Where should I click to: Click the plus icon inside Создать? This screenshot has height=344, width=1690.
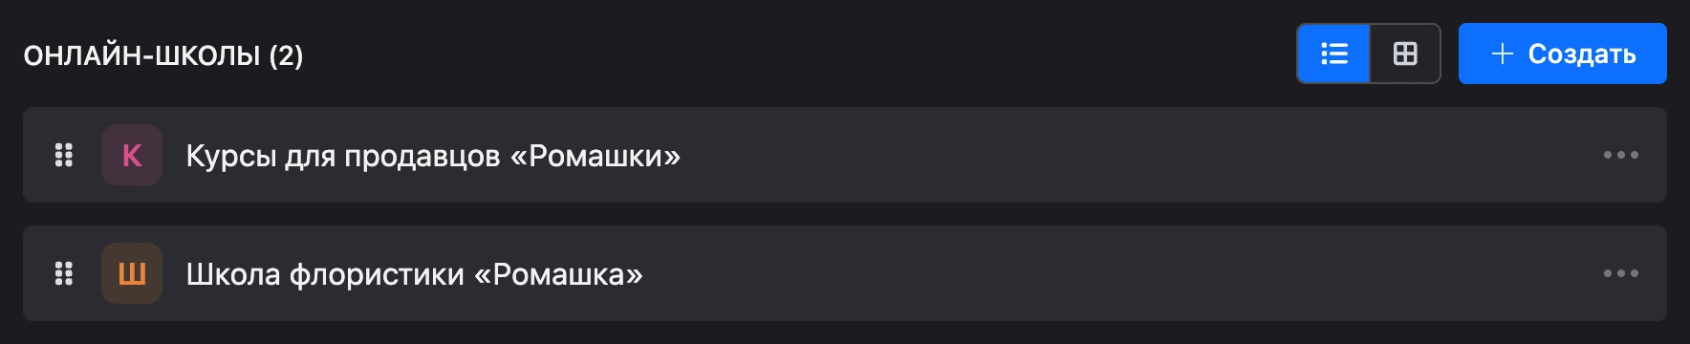pos(1503,54)
